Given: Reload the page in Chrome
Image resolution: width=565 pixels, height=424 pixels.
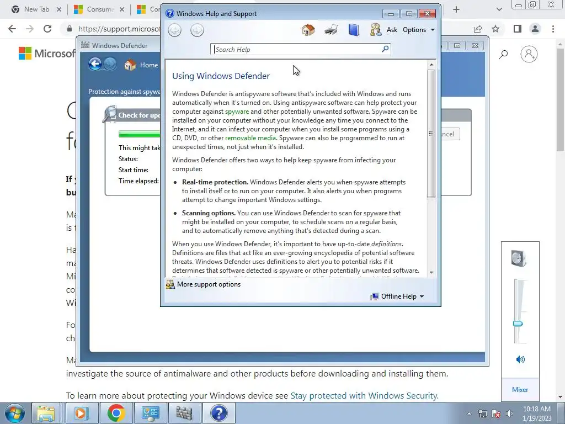Looking at the screenshot, I should [47, 29].
